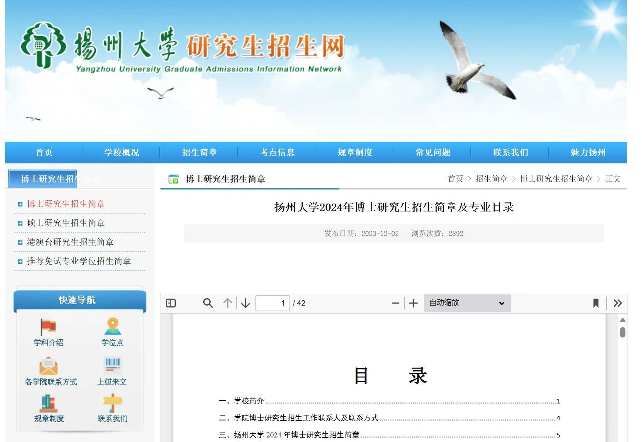The image size is (642, 442).
Task: Toggle the PDF viewer sidebar
Action: (x=171, y=303)
